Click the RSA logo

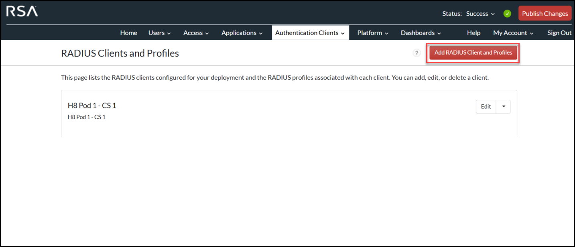click(x=22, y=12)
